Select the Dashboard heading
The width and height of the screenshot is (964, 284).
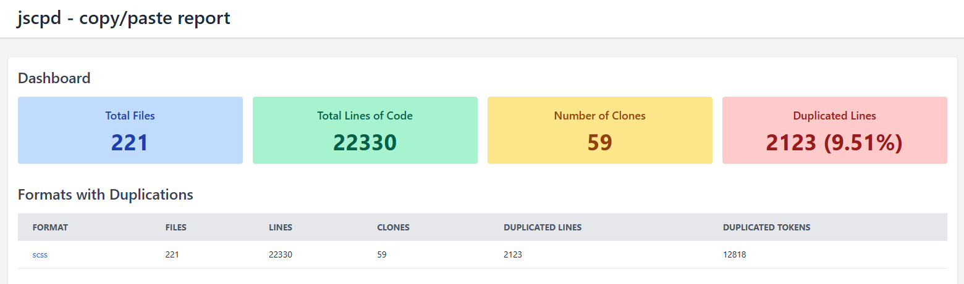[x=54, y=78]
